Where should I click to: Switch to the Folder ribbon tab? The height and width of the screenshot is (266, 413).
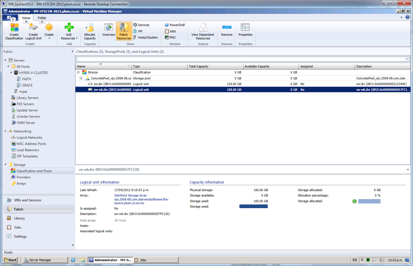(x=42, y=18)
